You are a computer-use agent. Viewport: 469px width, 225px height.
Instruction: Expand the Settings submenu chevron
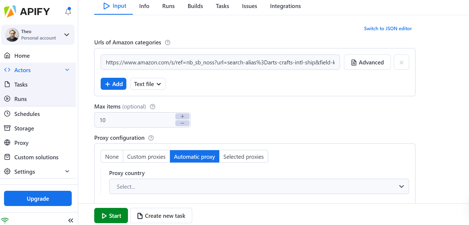(x=67, y=171)
